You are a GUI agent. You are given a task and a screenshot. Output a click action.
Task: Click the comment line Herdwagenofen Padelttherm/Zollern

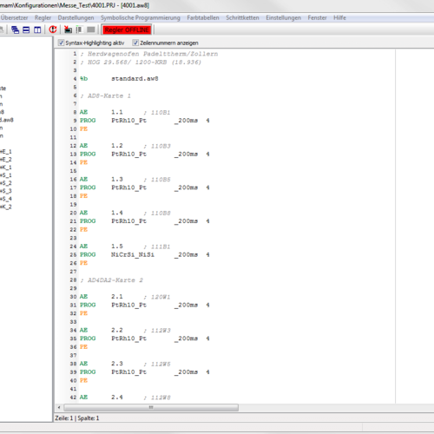click(149, 54)
